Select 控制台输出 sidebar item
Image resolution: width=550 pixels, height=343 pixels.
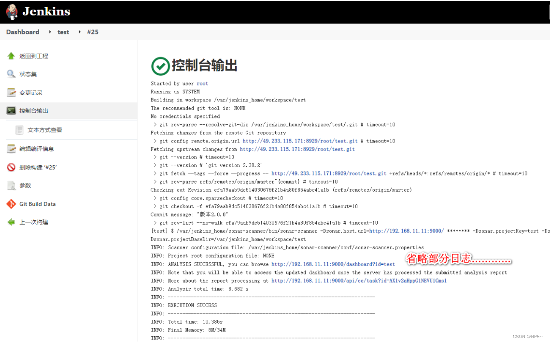34,111
